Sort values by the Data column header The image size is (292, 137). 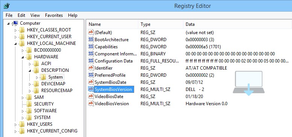(238, 24)
